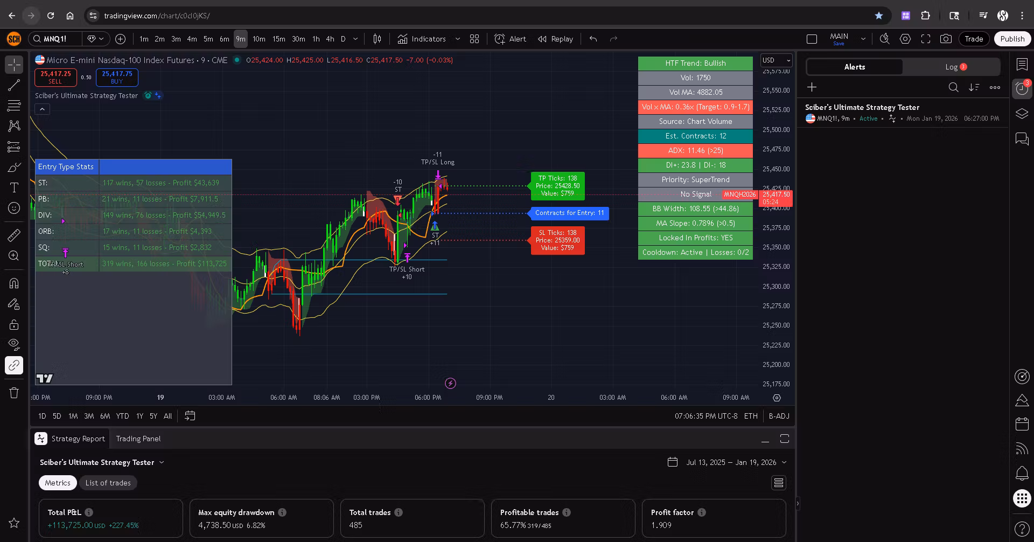Select the Text tool in left toolbar

[14, 187]
